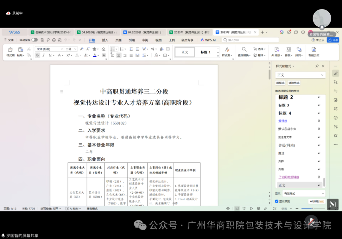This screenshot has width=342, height=239.
Task: Click the Save icon in quick toolbar
Action: [42, 40]
